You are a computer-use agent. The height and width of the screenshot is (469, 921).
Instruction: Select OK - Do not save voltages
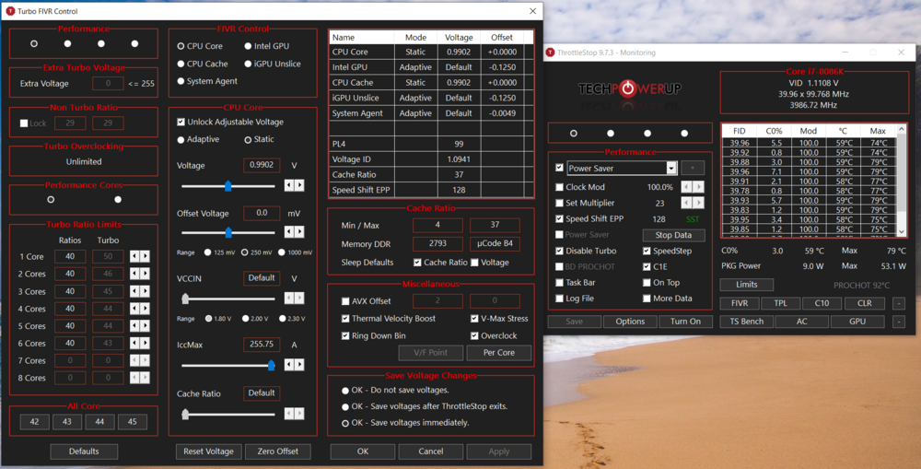click(x=345, y=391)
